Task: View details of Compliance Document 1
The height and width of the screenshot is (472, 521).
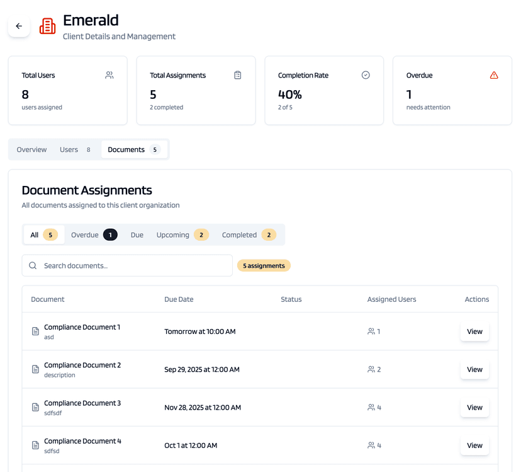Action: click(x=474, y=331)
